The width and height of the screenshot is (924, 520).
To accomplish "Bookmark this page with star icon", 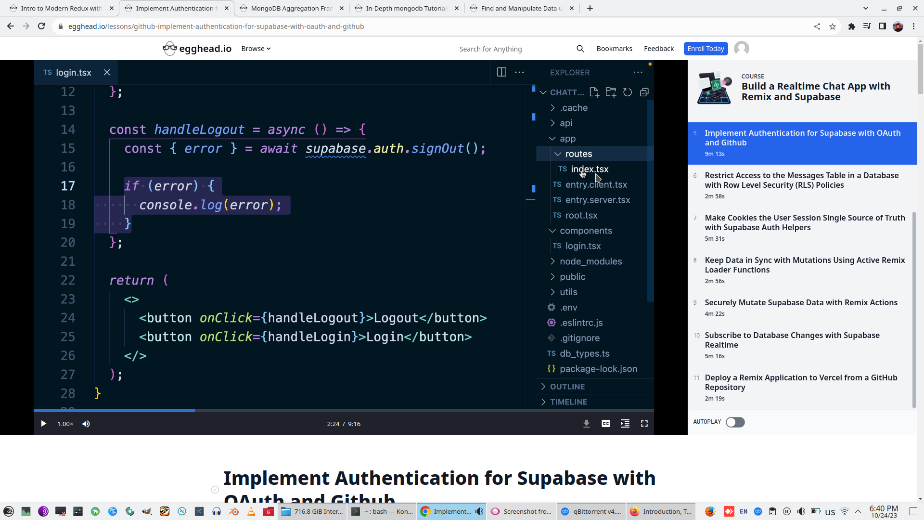I will tap(832, 26).
